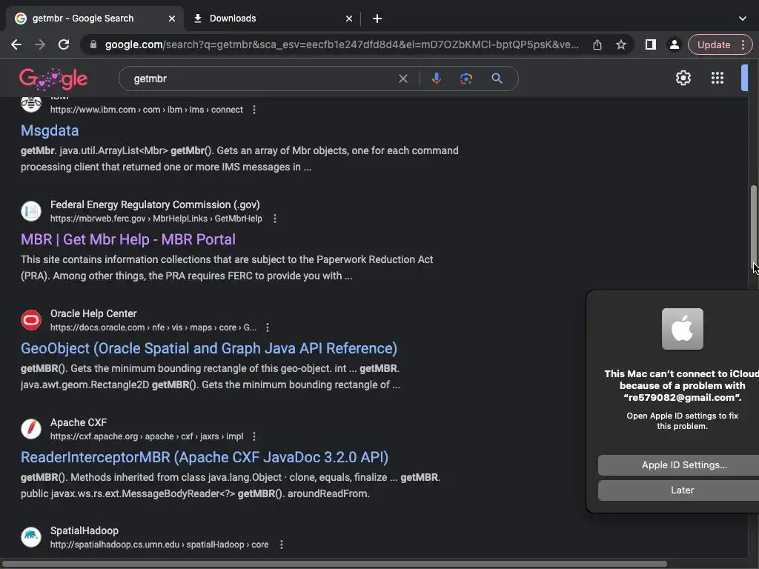Screen dimensions: 759x569
Task: Click the Update button in Chrome
Action: (x=714, y=45)
